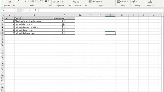Apply bold formatting with the B icon
The height and width of the screenshot is (92, 164).
click(x=18, y=1)
